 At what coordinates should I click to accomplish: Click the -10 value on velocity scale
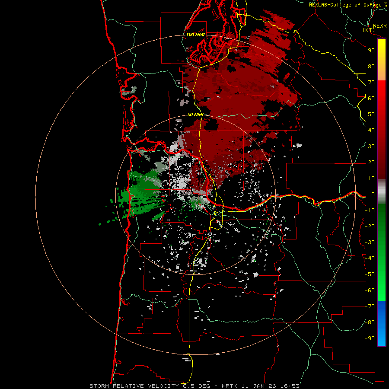(x=370, y=210)
